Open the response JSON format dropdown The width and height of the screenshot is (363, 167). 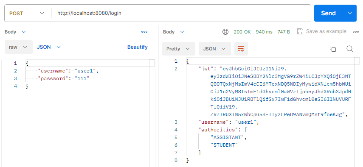tap(214, 49)
